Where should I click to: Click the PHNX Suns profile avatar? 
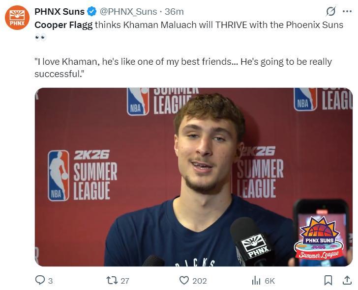(x=17, y=18)
